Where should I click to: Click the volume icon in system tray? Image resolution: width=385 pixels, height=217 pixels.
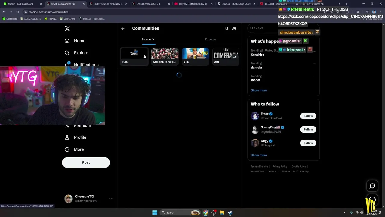click(362, 212)
